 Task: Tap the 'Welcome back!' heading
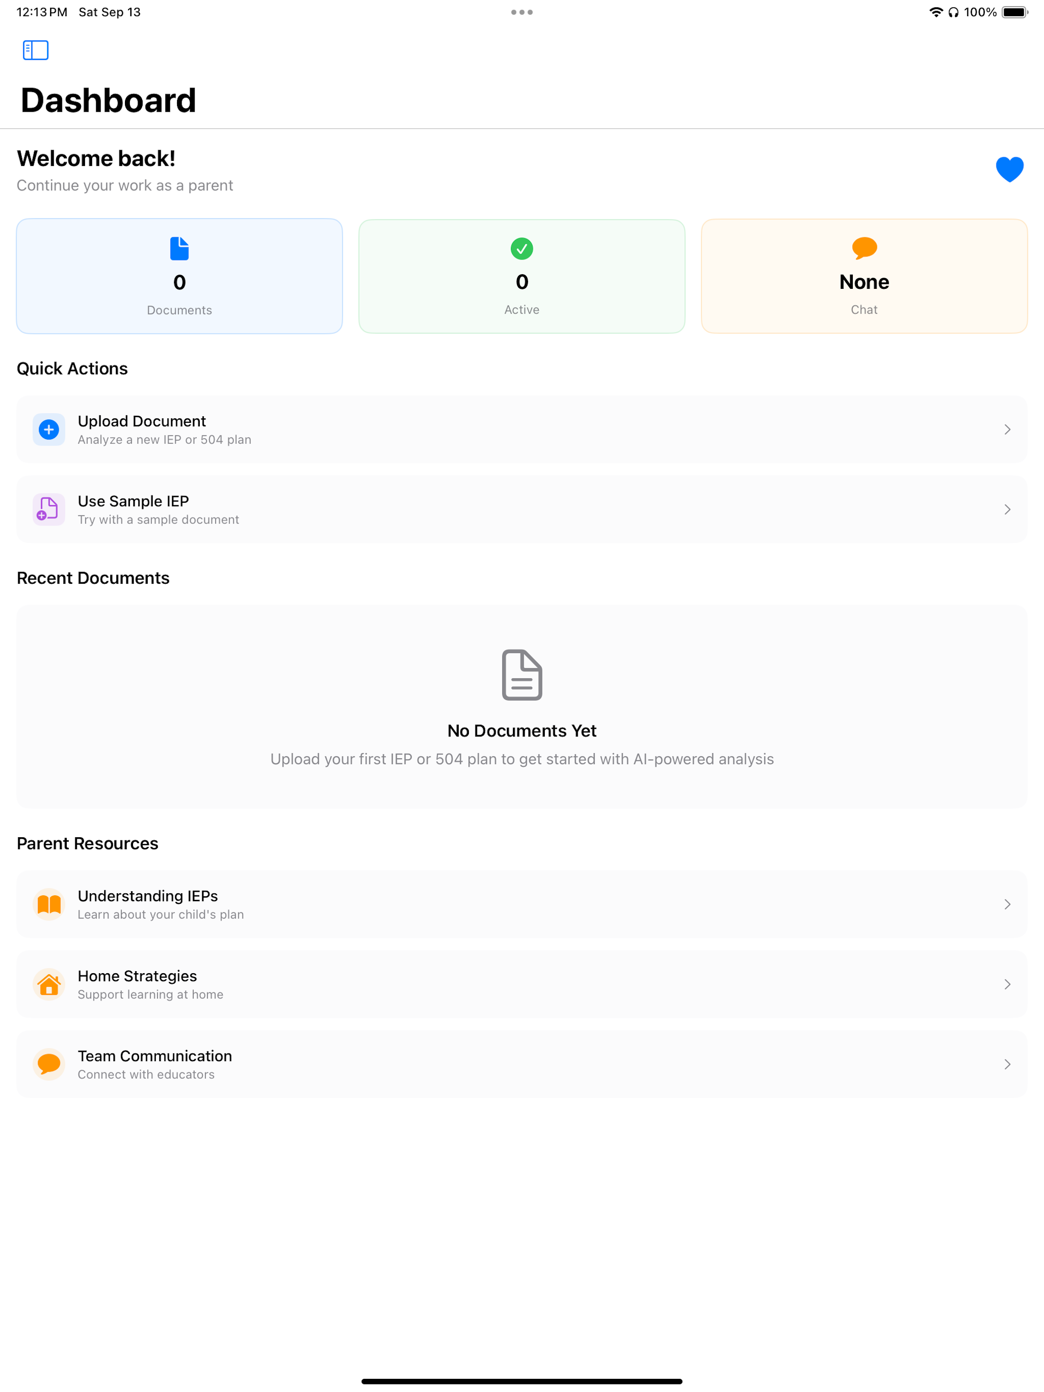tap(96, 159)
